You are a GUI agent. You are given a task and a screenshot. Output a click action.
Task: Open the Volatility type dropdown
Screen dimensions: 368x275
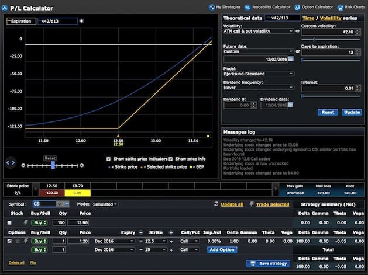tap(258, 31)
